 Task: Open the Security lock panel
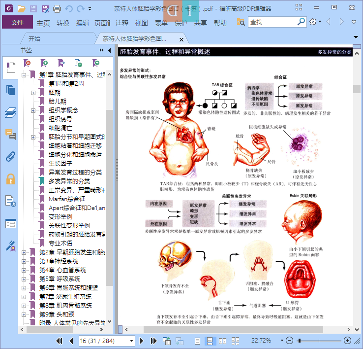(11, 179)
